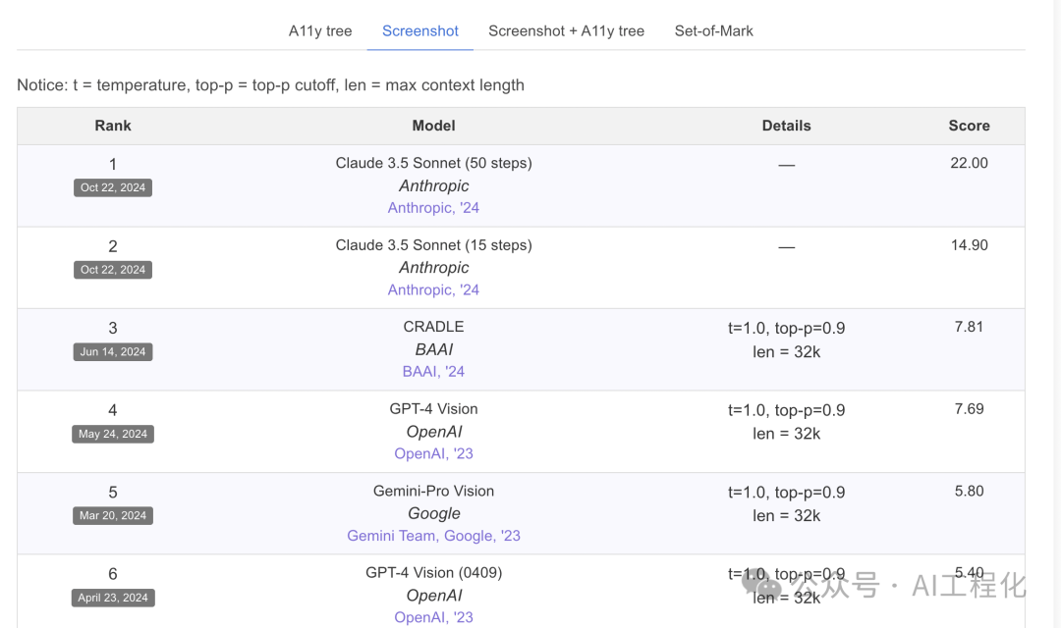The width and height of the screenshot is (1061, 628).
Task: Click the notice text about temperature and top-p
Action: click(x=271, y=85)
